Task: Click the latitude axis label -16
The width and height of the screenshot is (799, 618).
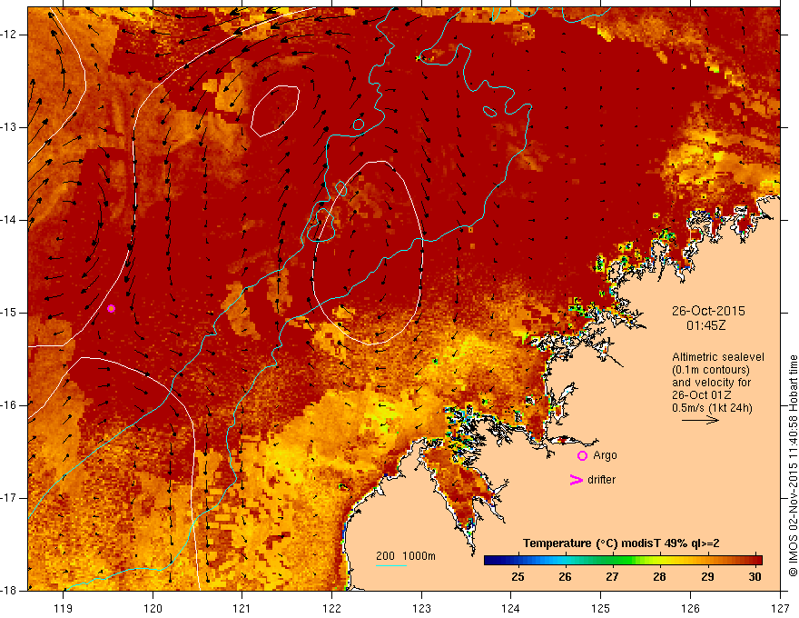Action: coord(9,405)
